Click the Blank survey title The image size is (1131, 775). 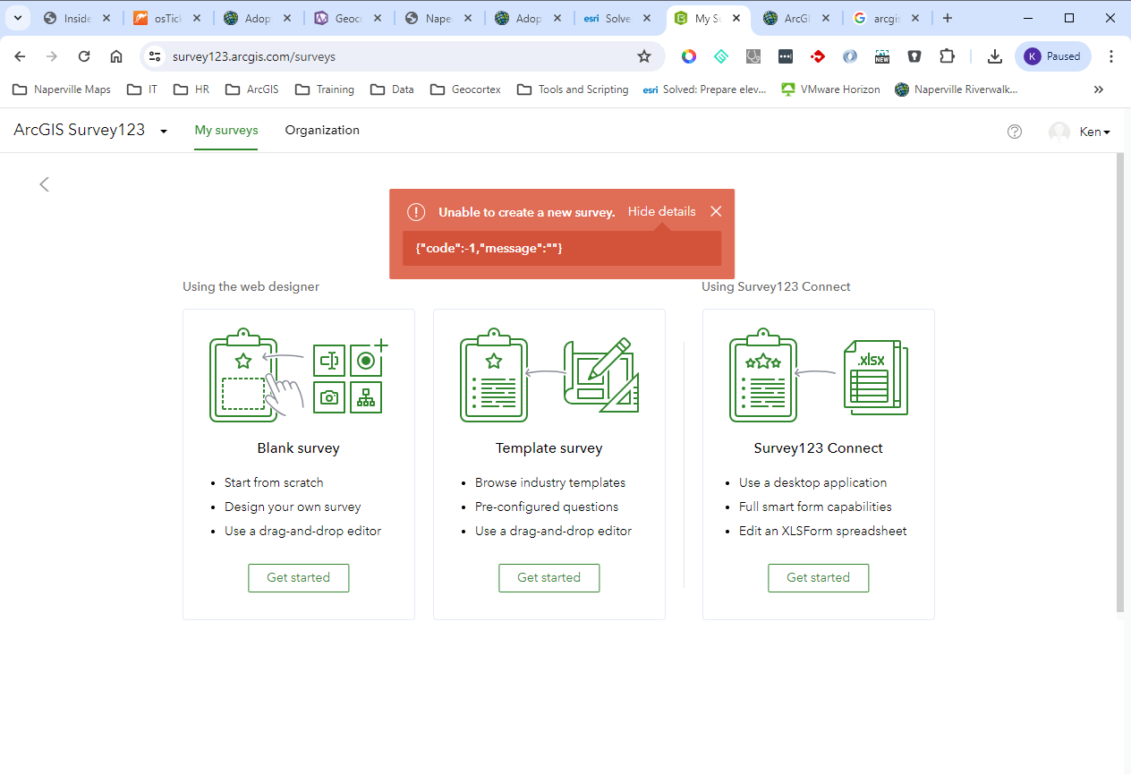pos(299,448)
